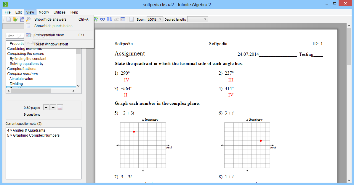The image size is (354, 185).
Task: Click the Infinite Algebra 2 app icon
Action: 5,4
